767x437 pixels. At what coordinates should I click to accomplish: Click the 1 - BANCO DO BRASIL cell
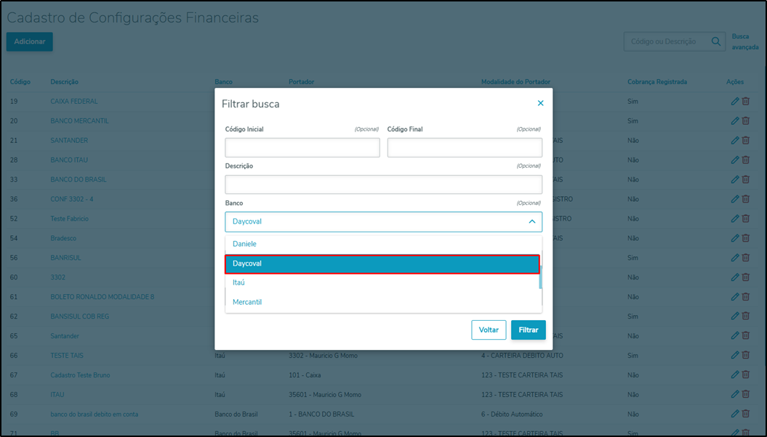coord(321,414)
